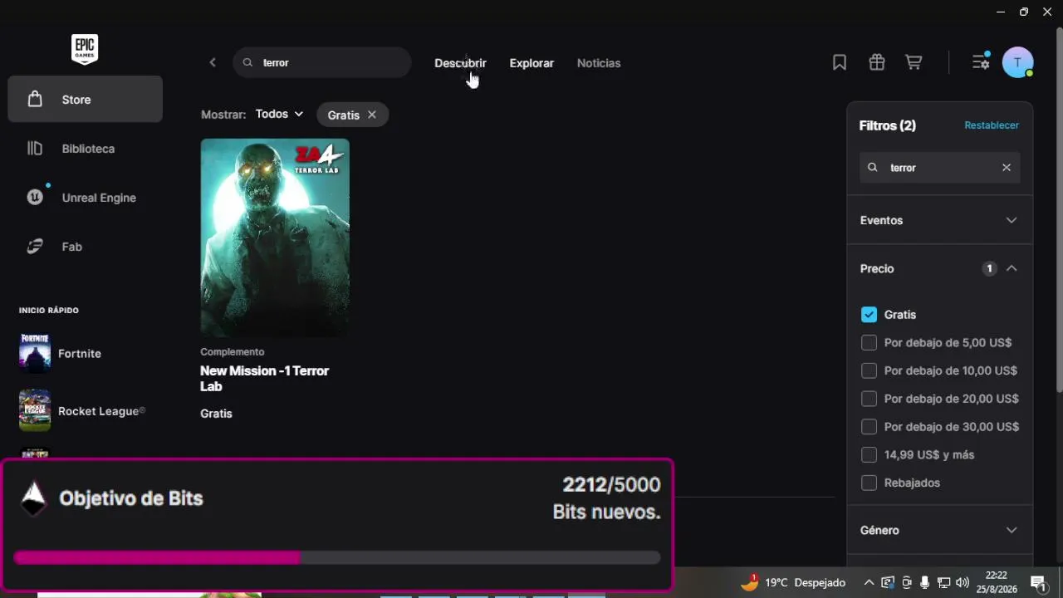Open the volume speaker tray icon
1063x598 pixels.
pyautogui.click(x=963, y=582)
